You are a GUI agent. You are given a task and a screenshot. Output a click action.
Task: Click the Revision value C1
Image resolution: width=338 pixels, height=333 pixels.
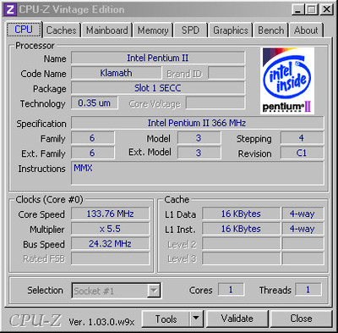(302, 153)
